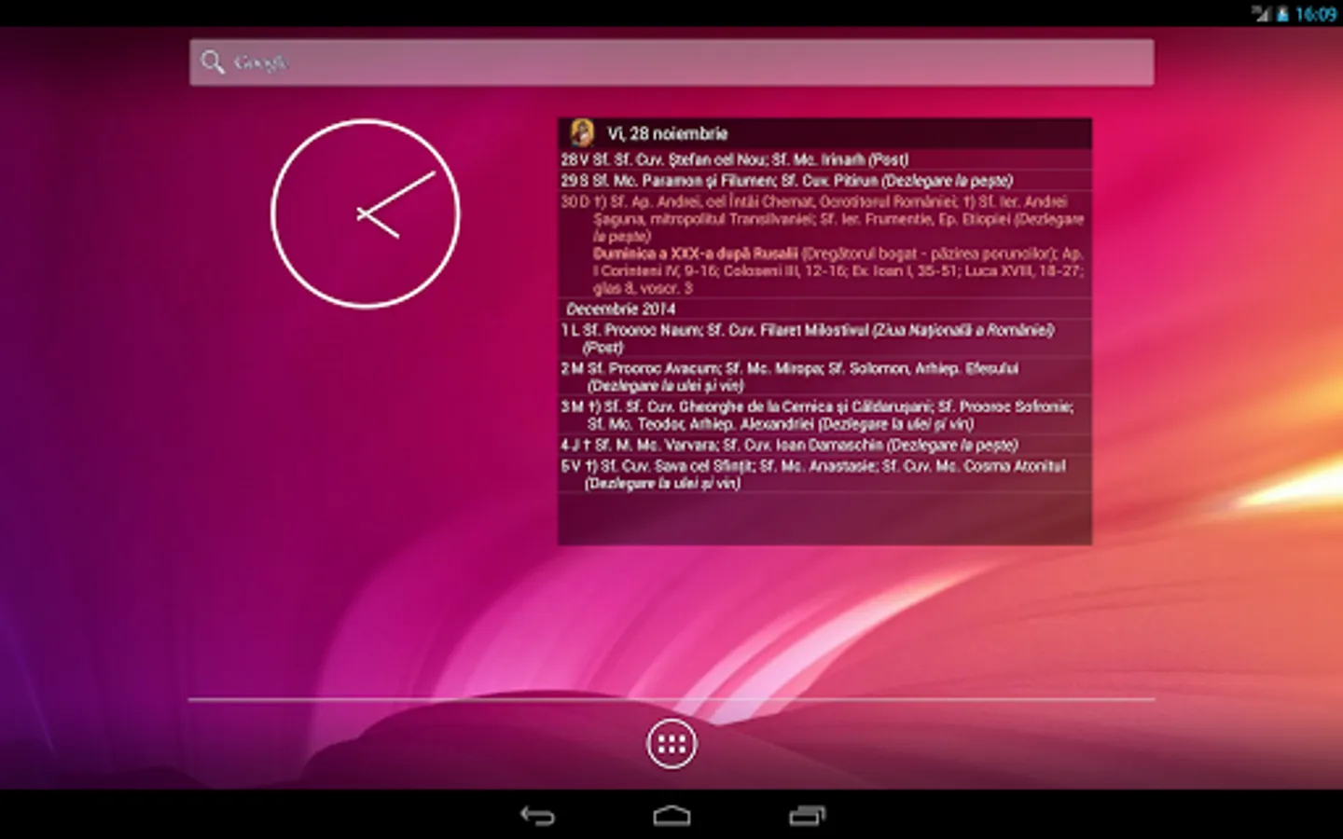
Task: Tap the signal strength icon in status bar
Action: pos(1261,14)
